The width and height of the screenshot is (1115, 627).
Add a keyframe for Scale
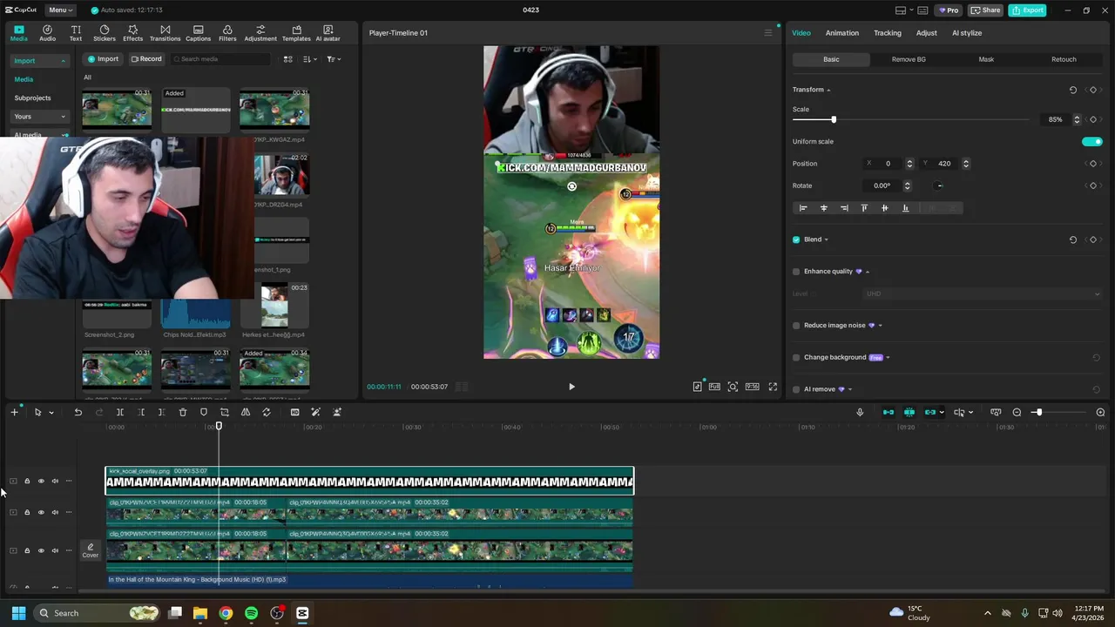point(1093,119)
